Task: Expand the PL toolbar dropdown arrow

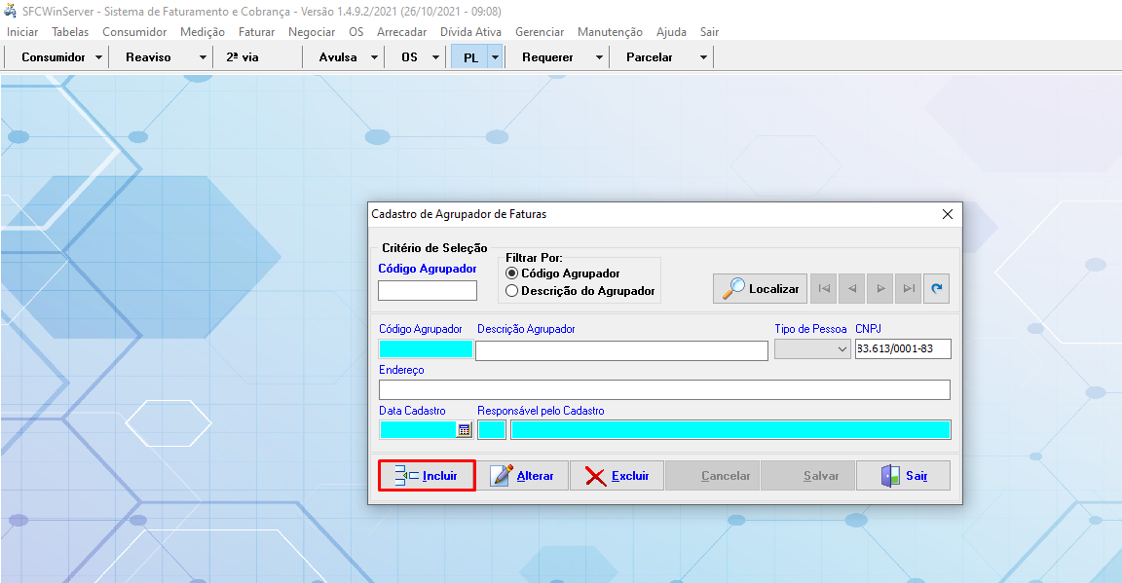Action: tap(495, 57)
